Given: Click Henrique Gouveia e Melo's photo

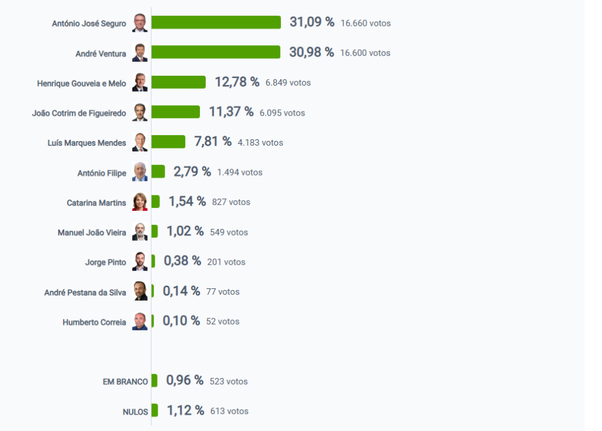Looking at the screenshot, I should [x=140, y=83].
